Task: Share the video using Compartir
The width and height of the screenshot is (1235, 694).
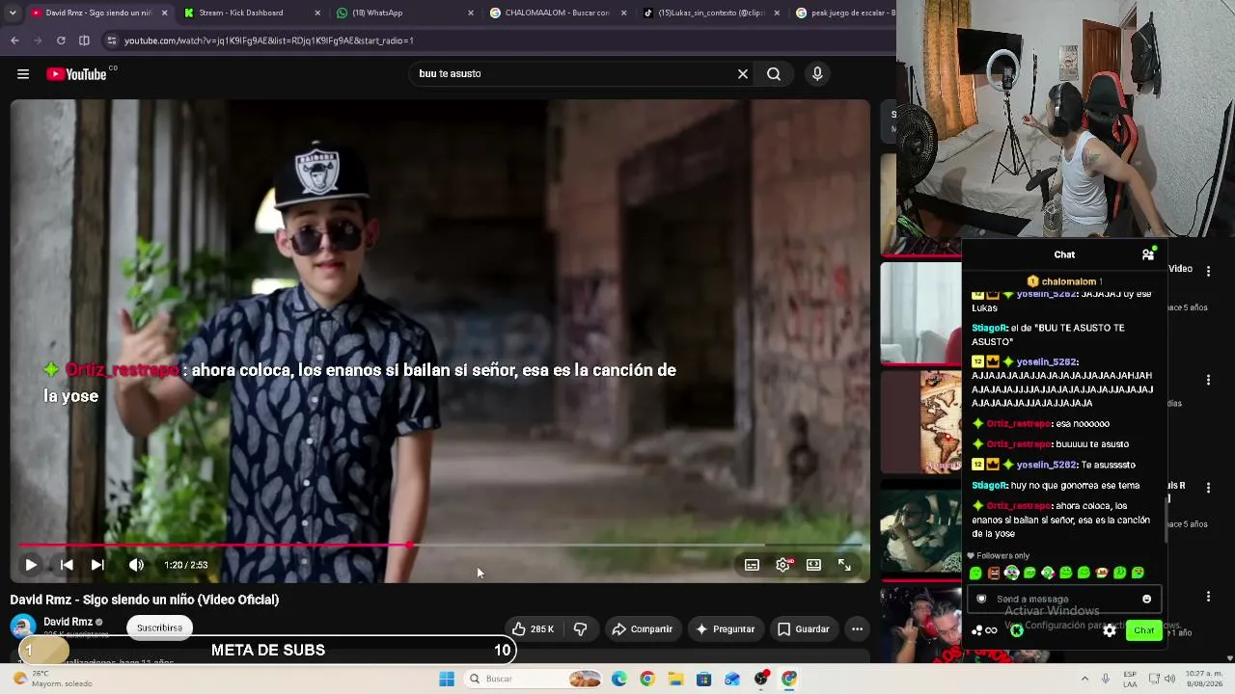Action: pos(642,629)
